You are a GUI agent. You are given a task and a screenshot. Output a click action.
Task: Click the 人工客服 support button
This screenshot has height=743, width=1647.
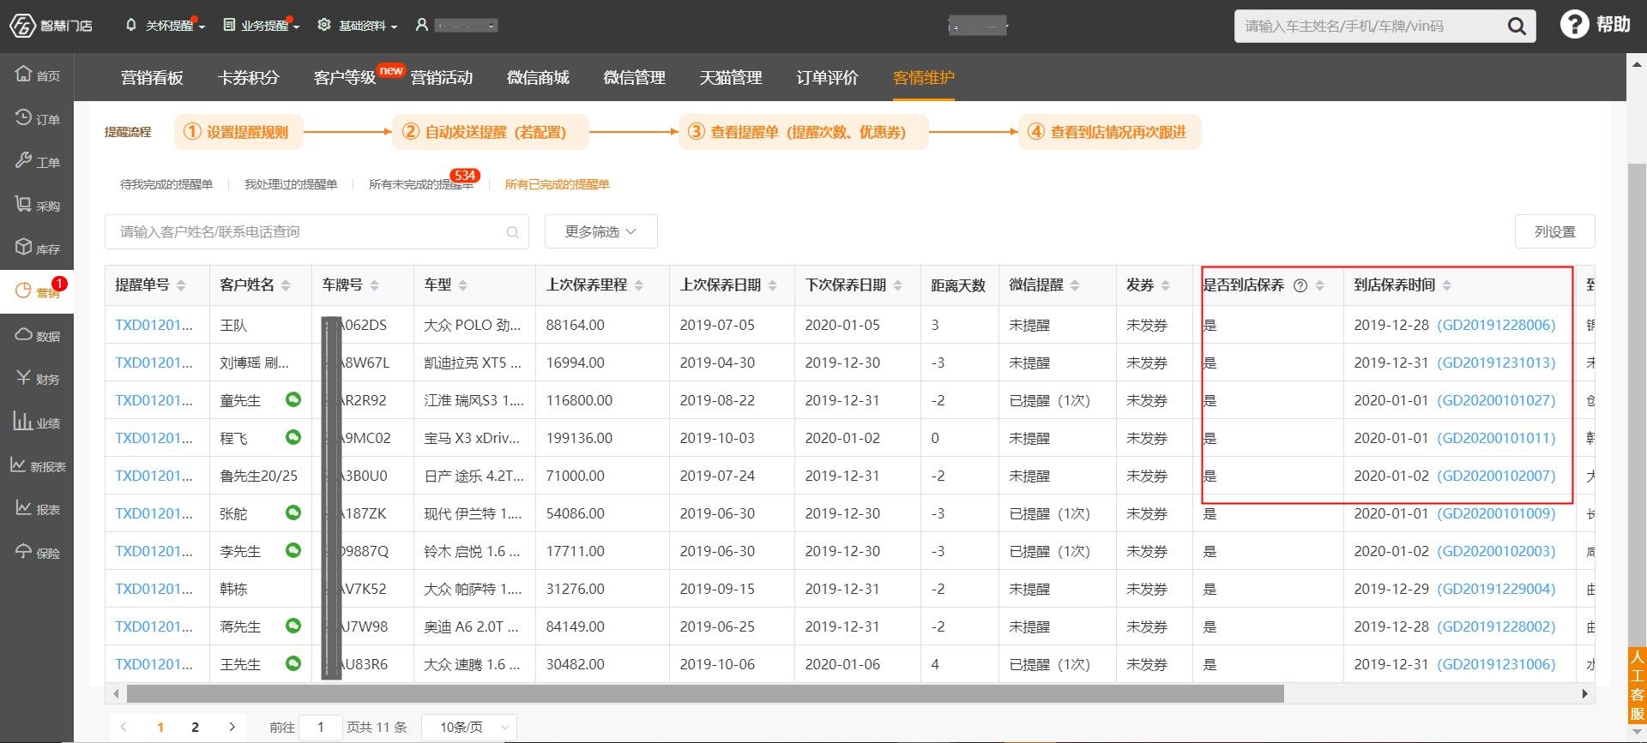tap(1637, 686)
